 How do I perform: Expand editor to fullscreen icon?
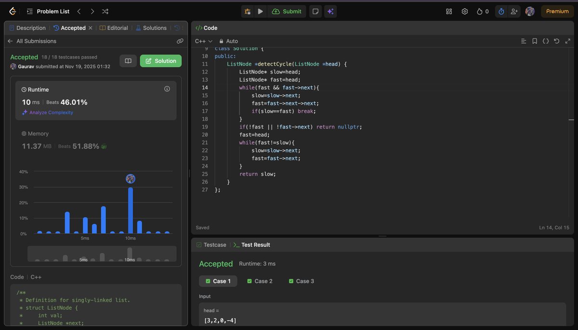[567, 41]
